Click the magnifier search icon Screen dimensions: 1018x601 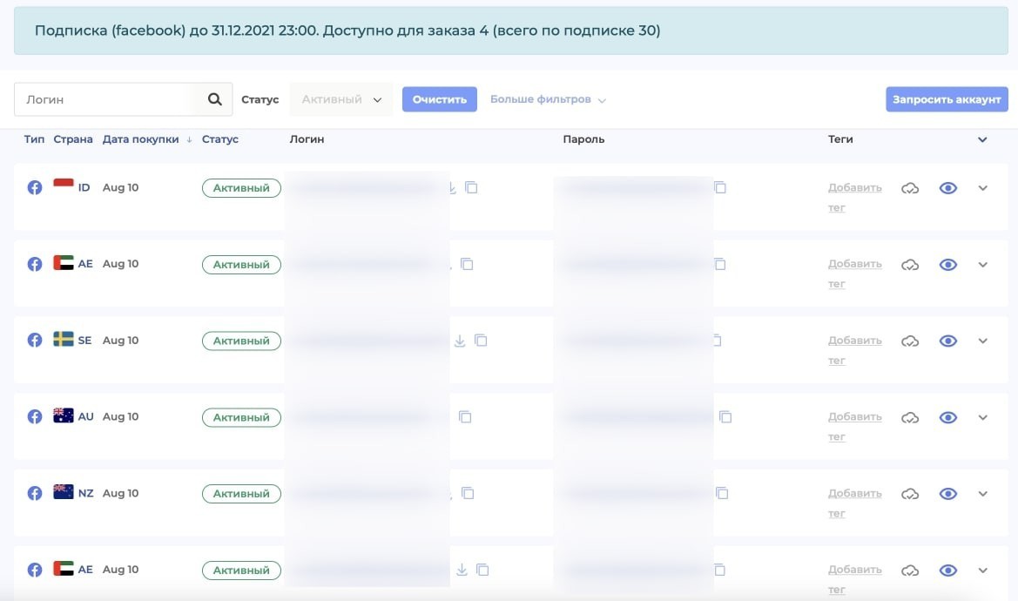(x=214, y=99)
